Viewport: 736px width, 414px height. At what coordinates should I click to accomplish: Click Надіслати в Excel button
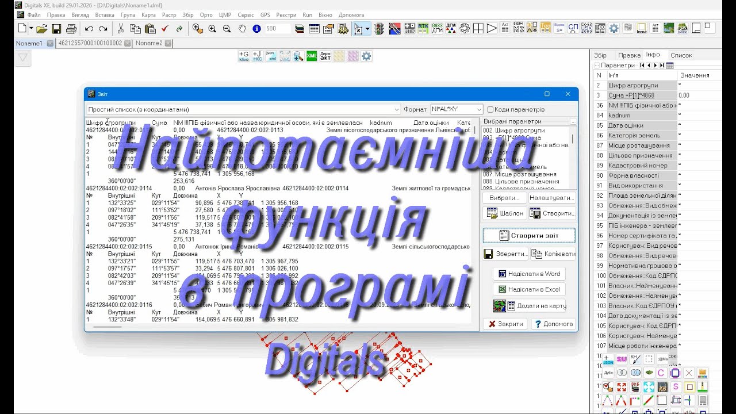tap(529, 289)
